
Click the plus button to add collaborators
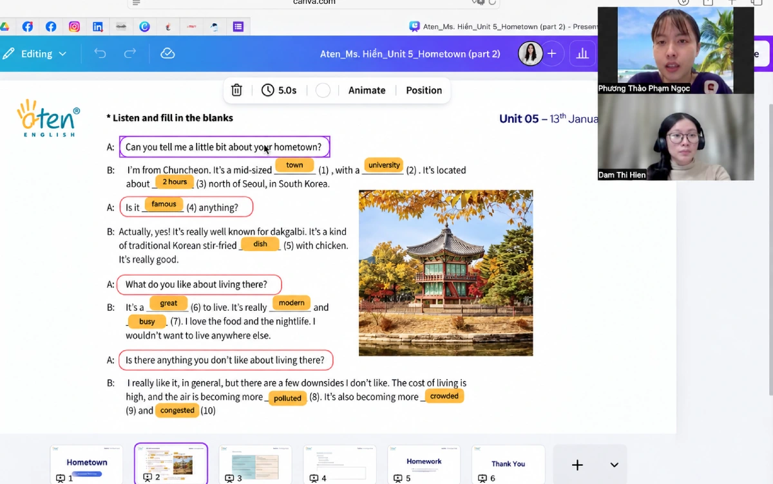552,53
